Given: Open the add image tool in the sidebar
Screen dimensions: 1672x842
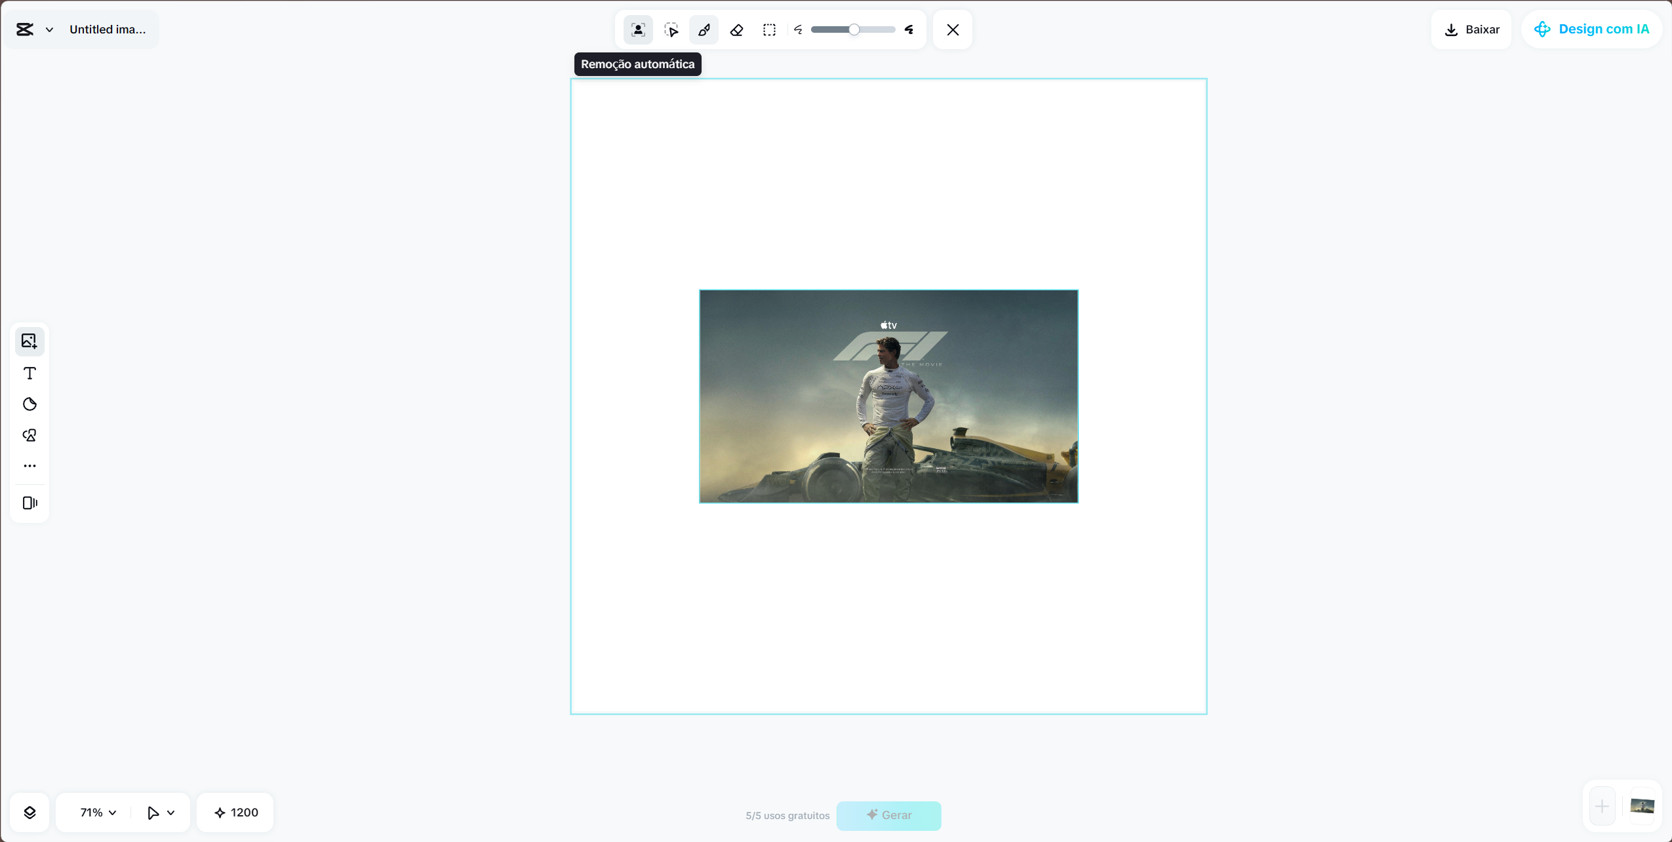Looking at the screenshot, I should [x=30, y=341].
